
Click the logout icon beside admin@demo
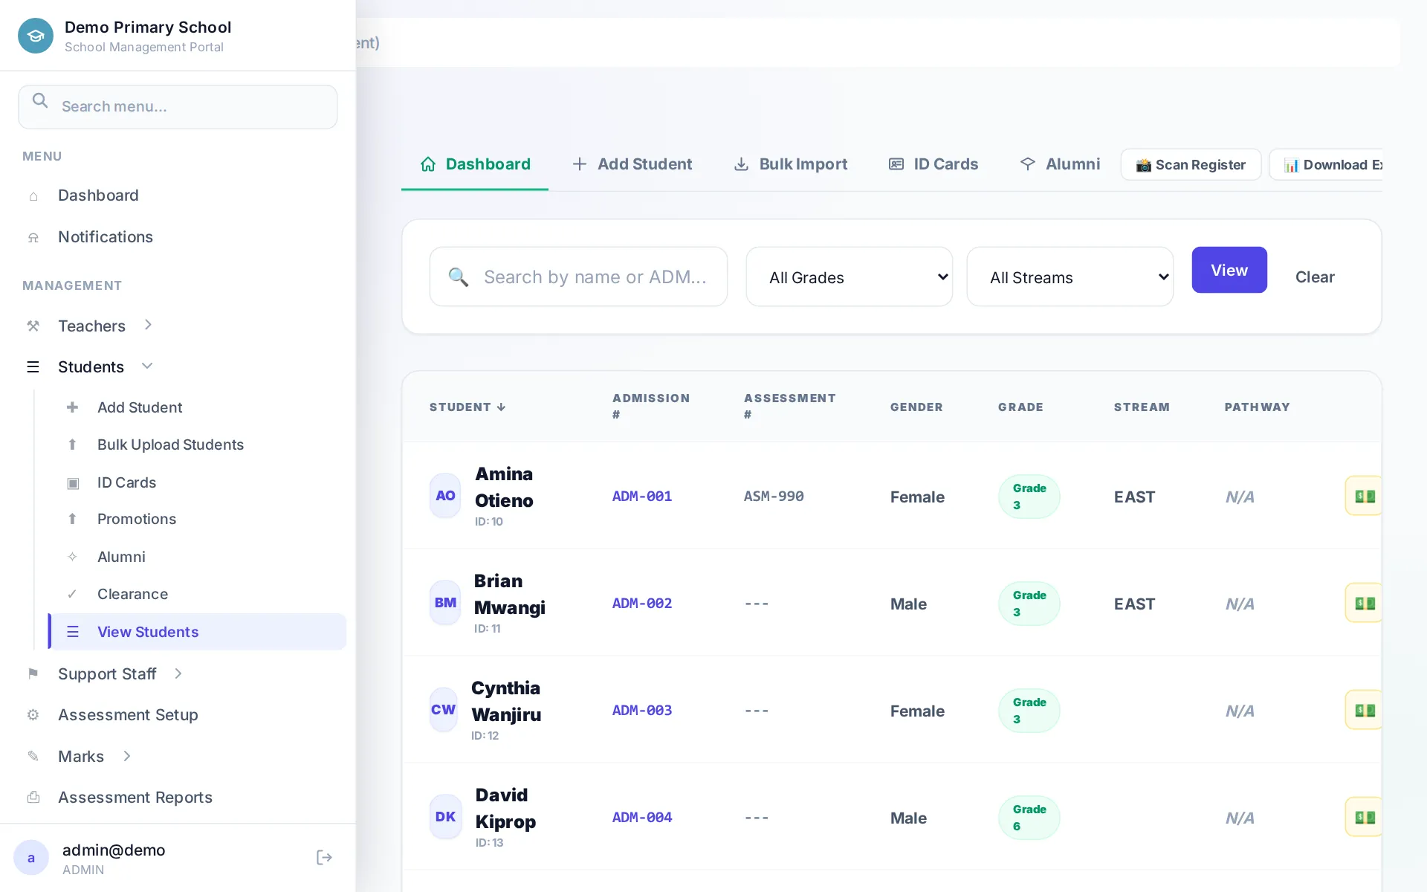(x=324, y=858)
